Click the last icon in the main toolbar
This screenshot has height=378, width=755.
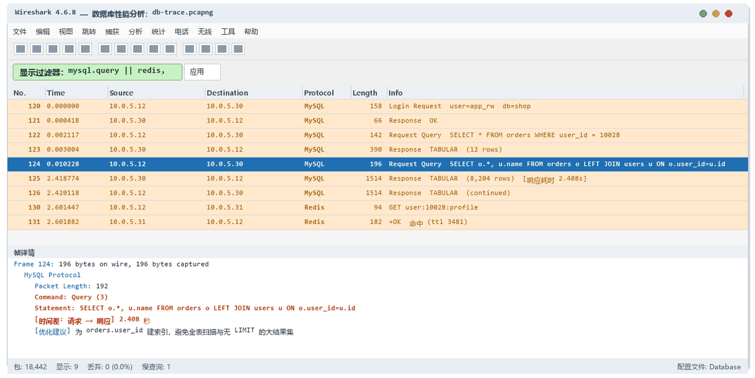click(x=238, y=49)
